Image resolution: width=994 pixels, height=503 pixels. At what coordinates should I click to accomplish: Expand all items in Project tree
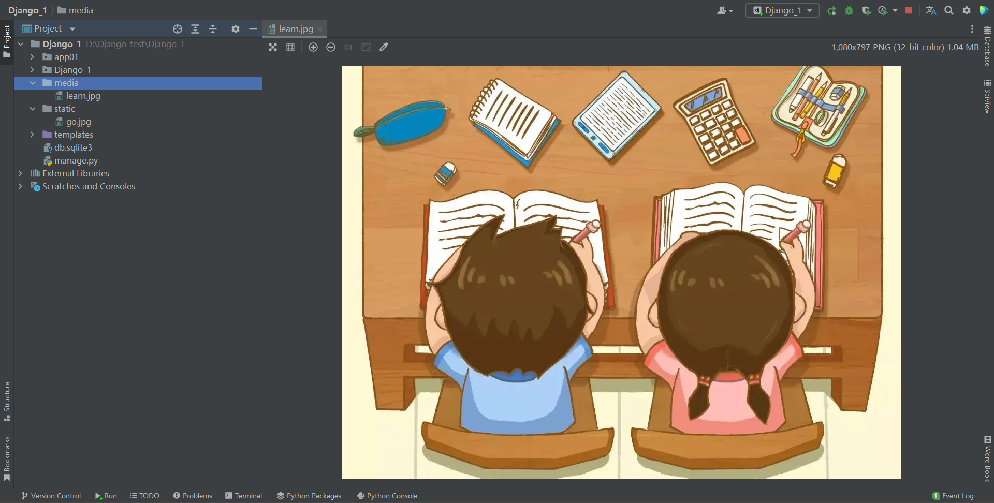(x=195, y=29)
